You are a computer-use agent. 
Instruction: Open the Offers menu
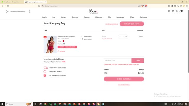pos(132,17)
